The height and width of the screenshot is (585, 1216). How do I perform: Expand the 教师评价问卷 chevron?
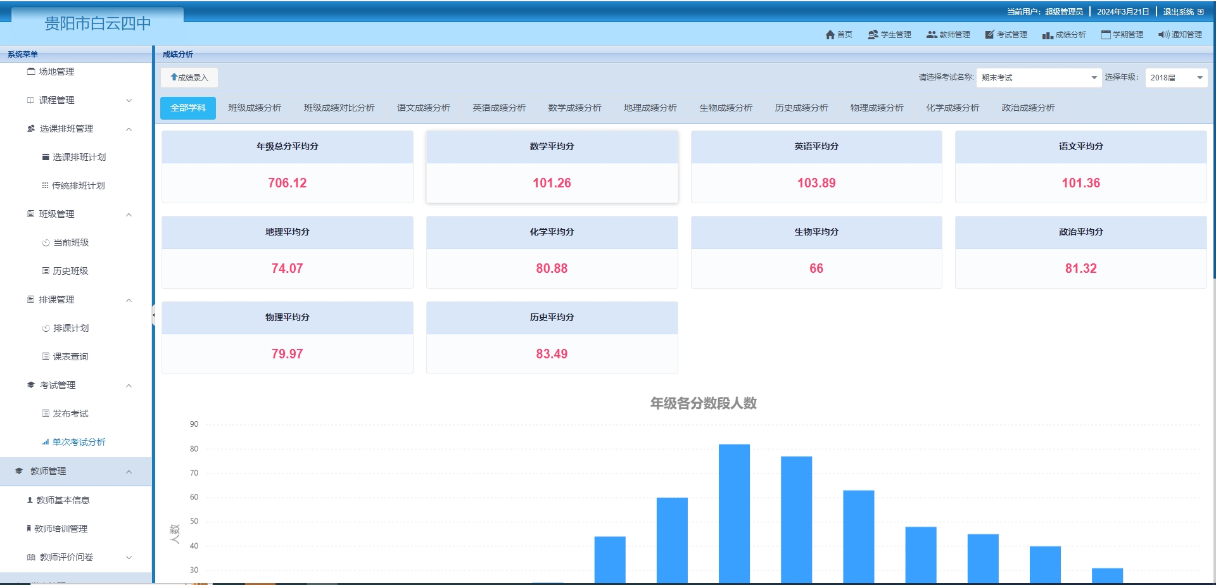pos(129,557)
